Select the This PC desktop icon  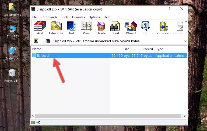tap(12, 32)
